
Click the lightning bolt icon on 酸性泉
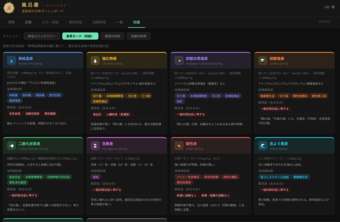[x=179, y=146]
